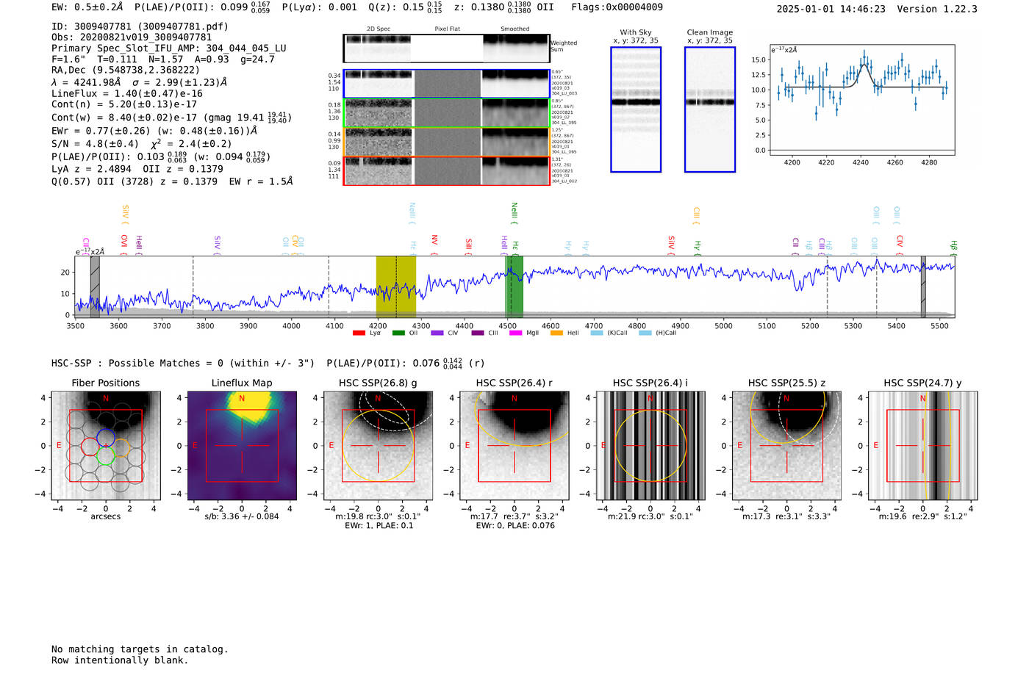This screenshot has height=700, width=1029.
Task: Open the Lineflux Map image
Action: coord(242,445)
